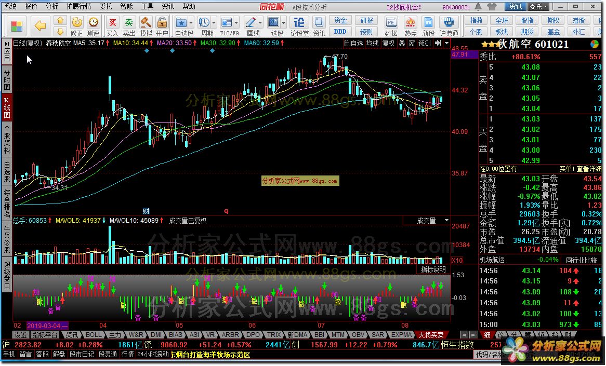Select the 分时图 side tab
Image resolution: width=606 pixels, height=366 pixels.
pos(7,79)
